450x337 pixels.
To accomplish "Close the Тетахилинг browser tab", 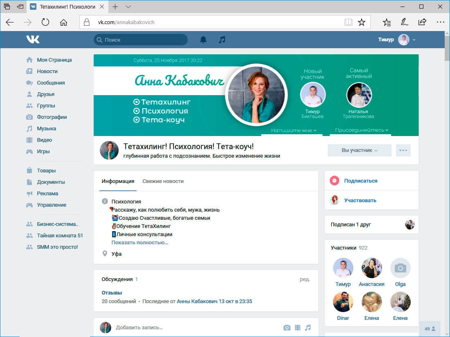I will 102,7.
